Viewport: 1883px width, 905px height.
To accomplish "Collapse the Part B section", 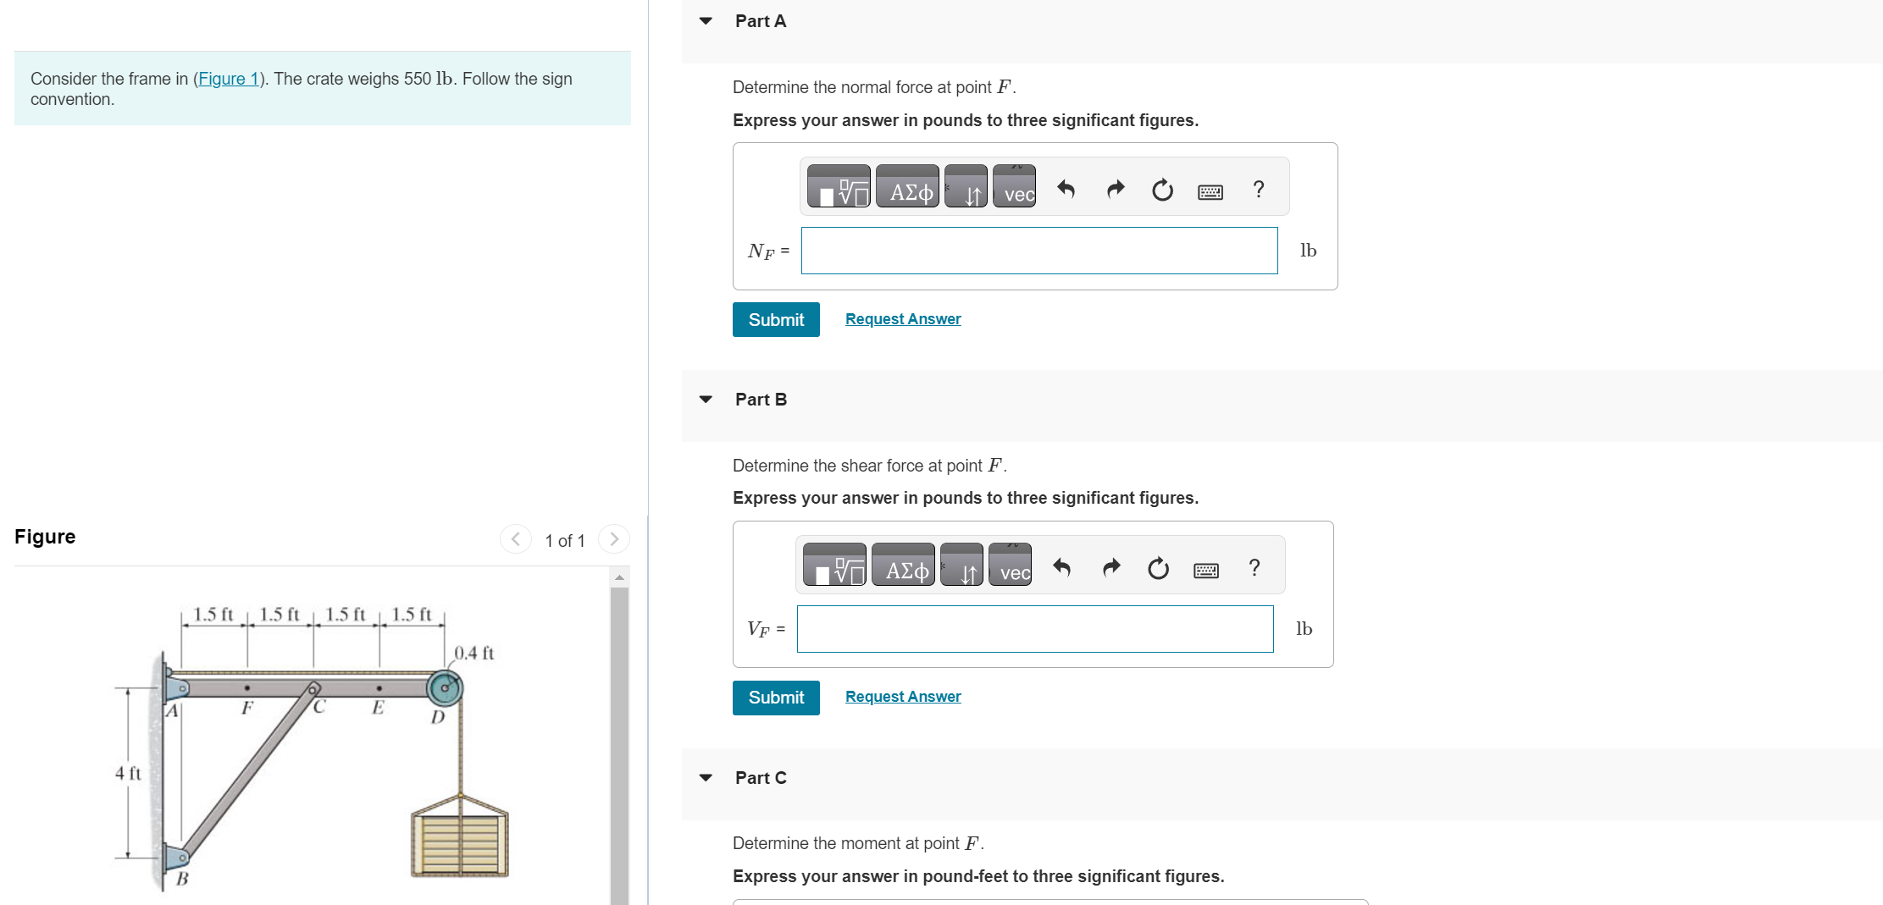I will (706, 400).
